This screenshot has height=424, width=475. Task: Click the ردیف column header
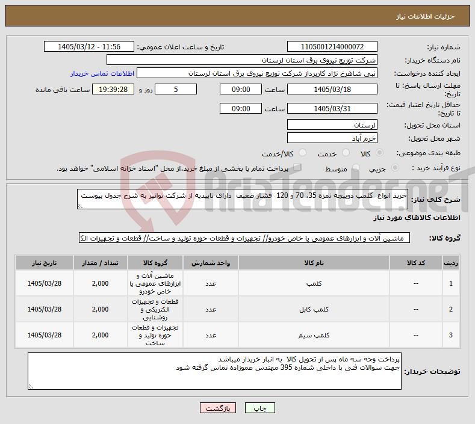451,263
